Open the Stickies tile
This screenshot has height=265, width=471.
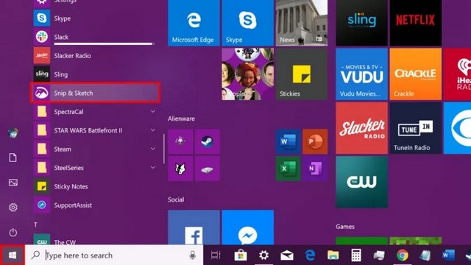(302, 74)
